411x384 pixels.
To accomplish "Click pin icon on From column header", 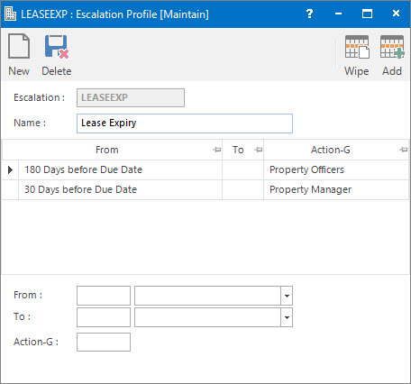I will (216, 150).
